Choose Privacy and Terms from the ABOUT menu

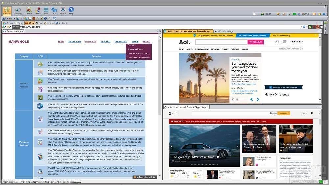136,49
